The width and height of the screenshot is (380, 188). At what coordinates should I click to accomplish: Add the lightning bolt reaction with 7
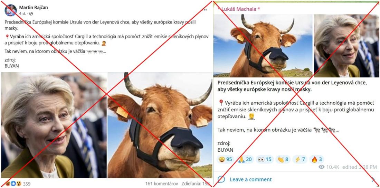coord(300,159)
